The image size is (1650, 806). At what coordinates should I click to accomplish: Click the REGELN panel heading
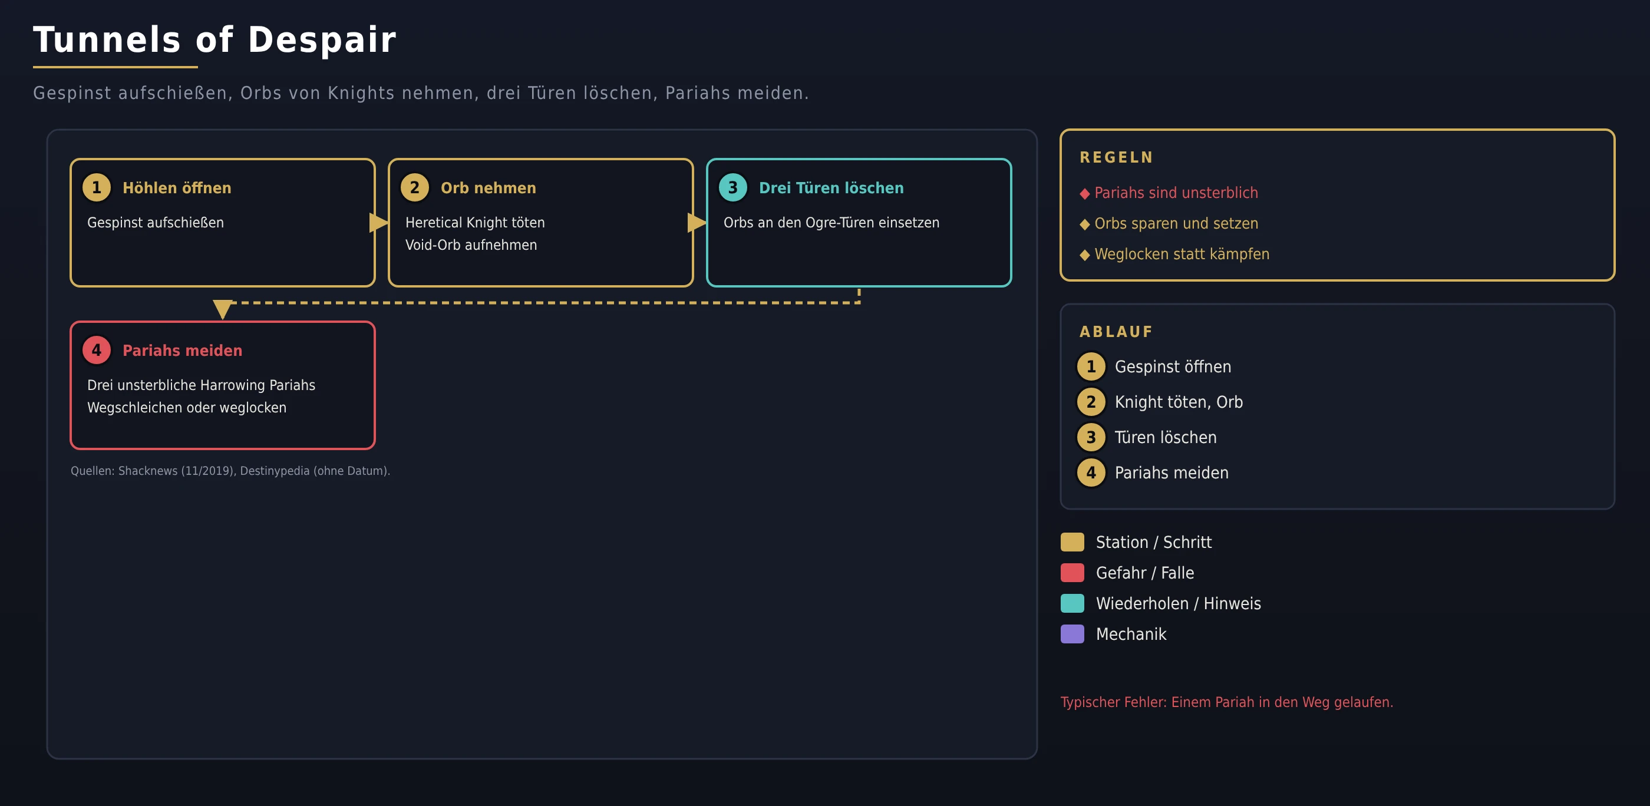pos(1117,157)
